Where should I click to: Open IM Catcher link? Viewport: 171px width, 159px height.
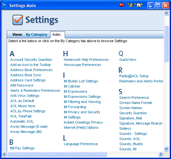click(x=72, y=86)
